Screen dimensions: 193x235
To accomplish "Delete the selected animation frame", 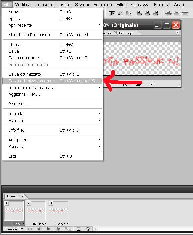I will (88, 229).
